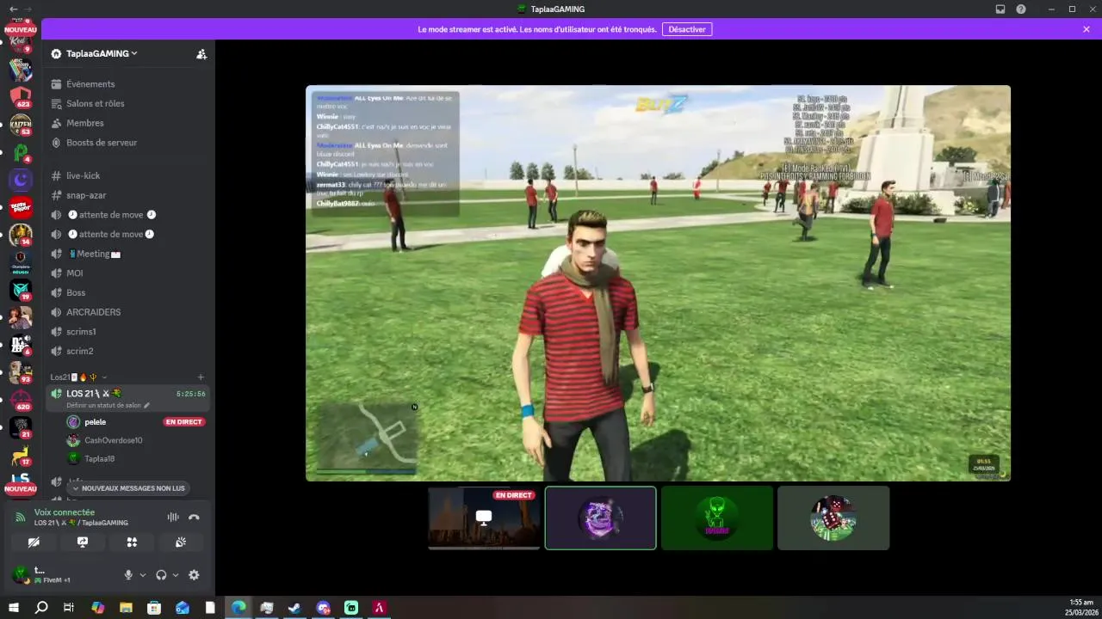Open the Kaizen server icon
This screenshot has height=619, width=1102.
point(21,125)
